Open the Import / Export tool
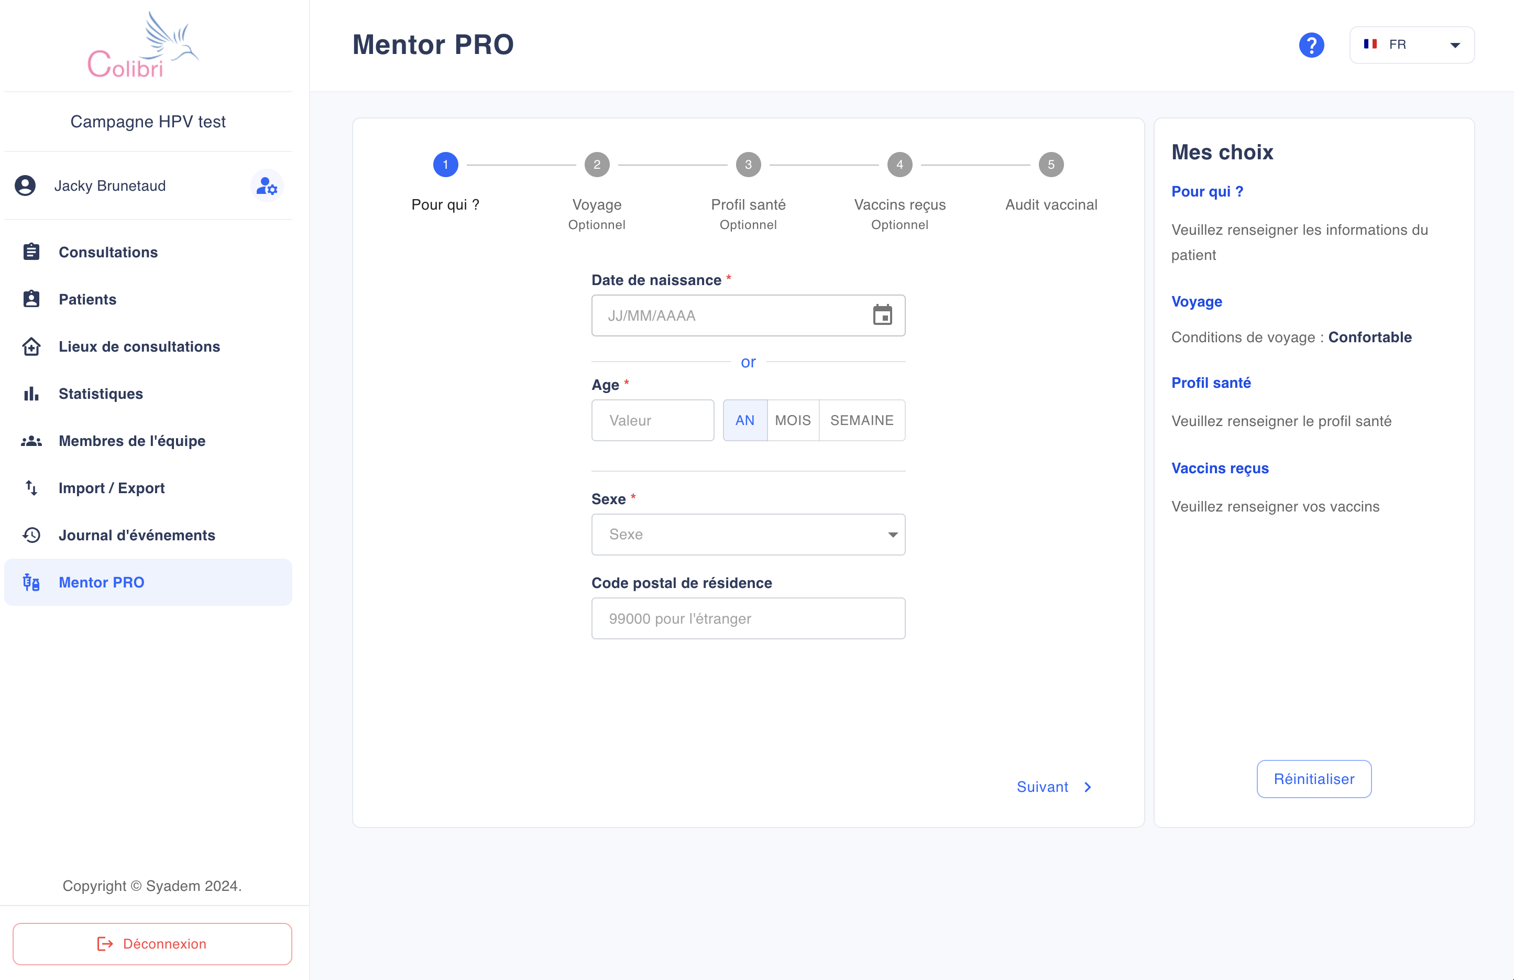This screenshot has width=1514, height=980. [111, 487]
